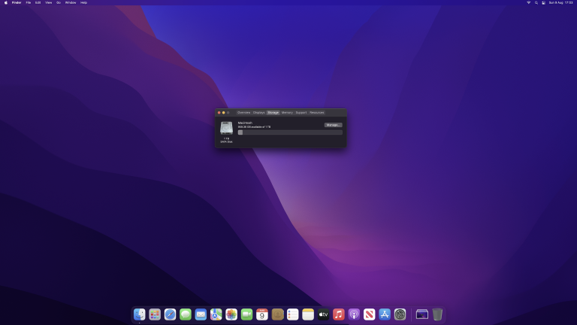The height and width of the screenshot is (325, 577).
Task: Open the View menu
Action: (x=48, y=2)
